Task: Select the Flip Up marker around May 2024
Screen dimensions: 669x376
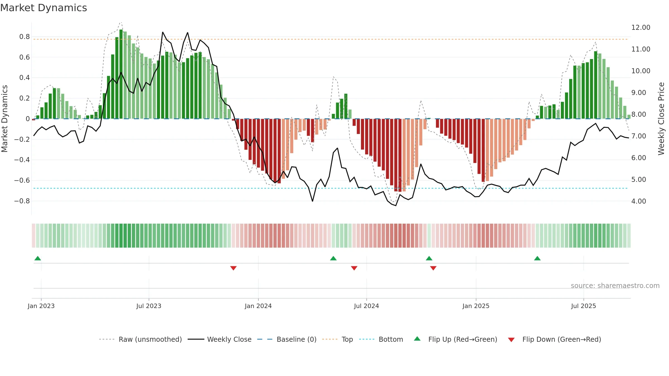Action: coord(333,258)
